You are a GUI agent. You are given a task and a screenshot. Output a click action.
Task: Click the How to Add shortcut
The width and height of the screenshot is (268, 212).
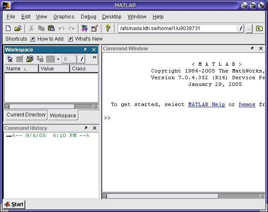click(x=47, y=39)
